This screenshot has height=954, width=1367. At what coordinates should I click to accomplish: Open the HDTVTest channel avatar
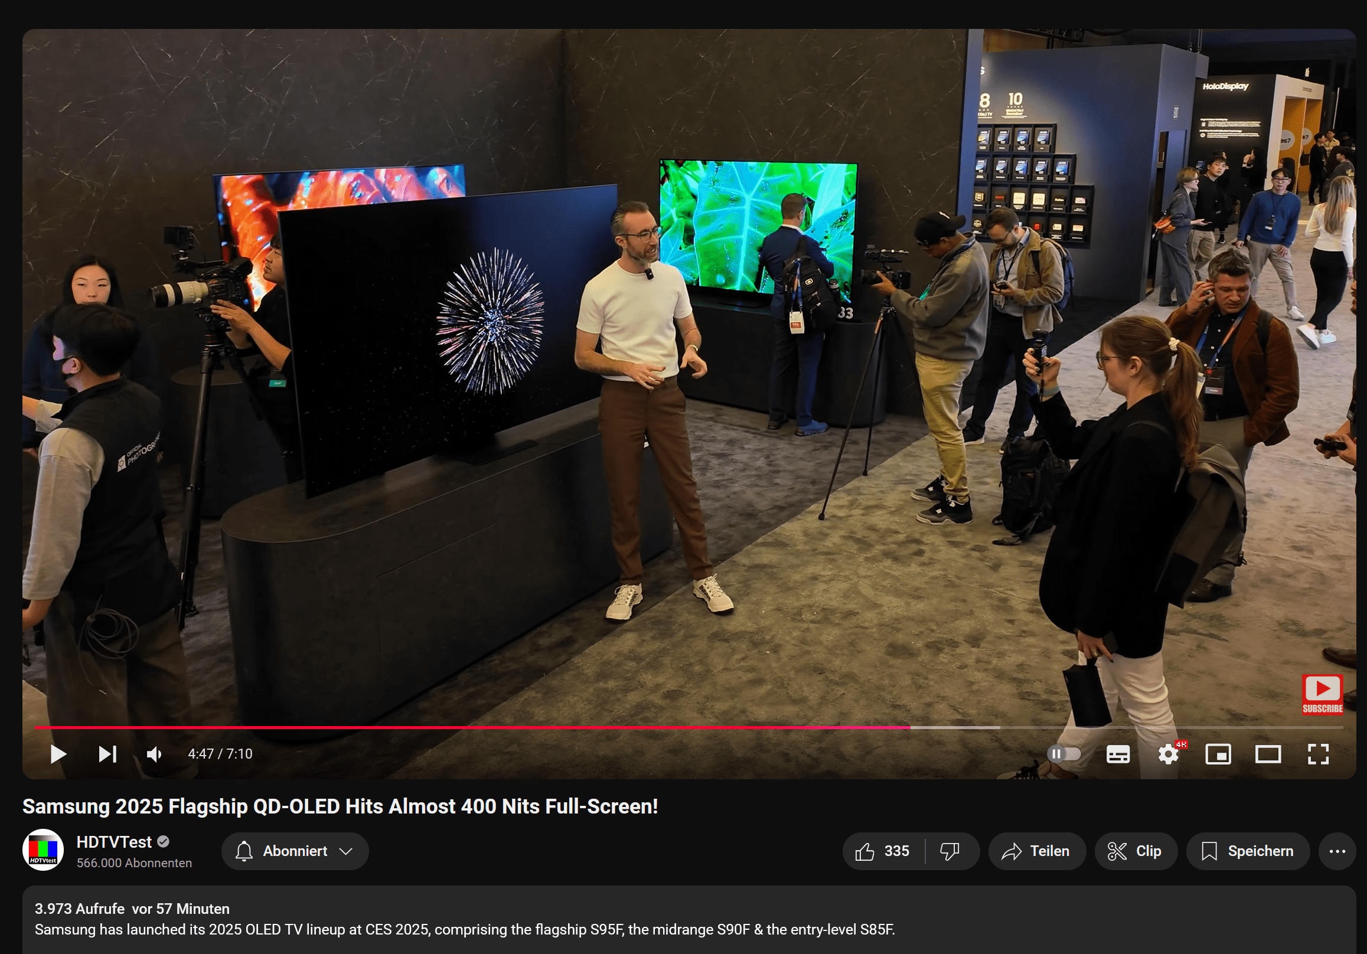pyautogui.click(x=43, y=850)
